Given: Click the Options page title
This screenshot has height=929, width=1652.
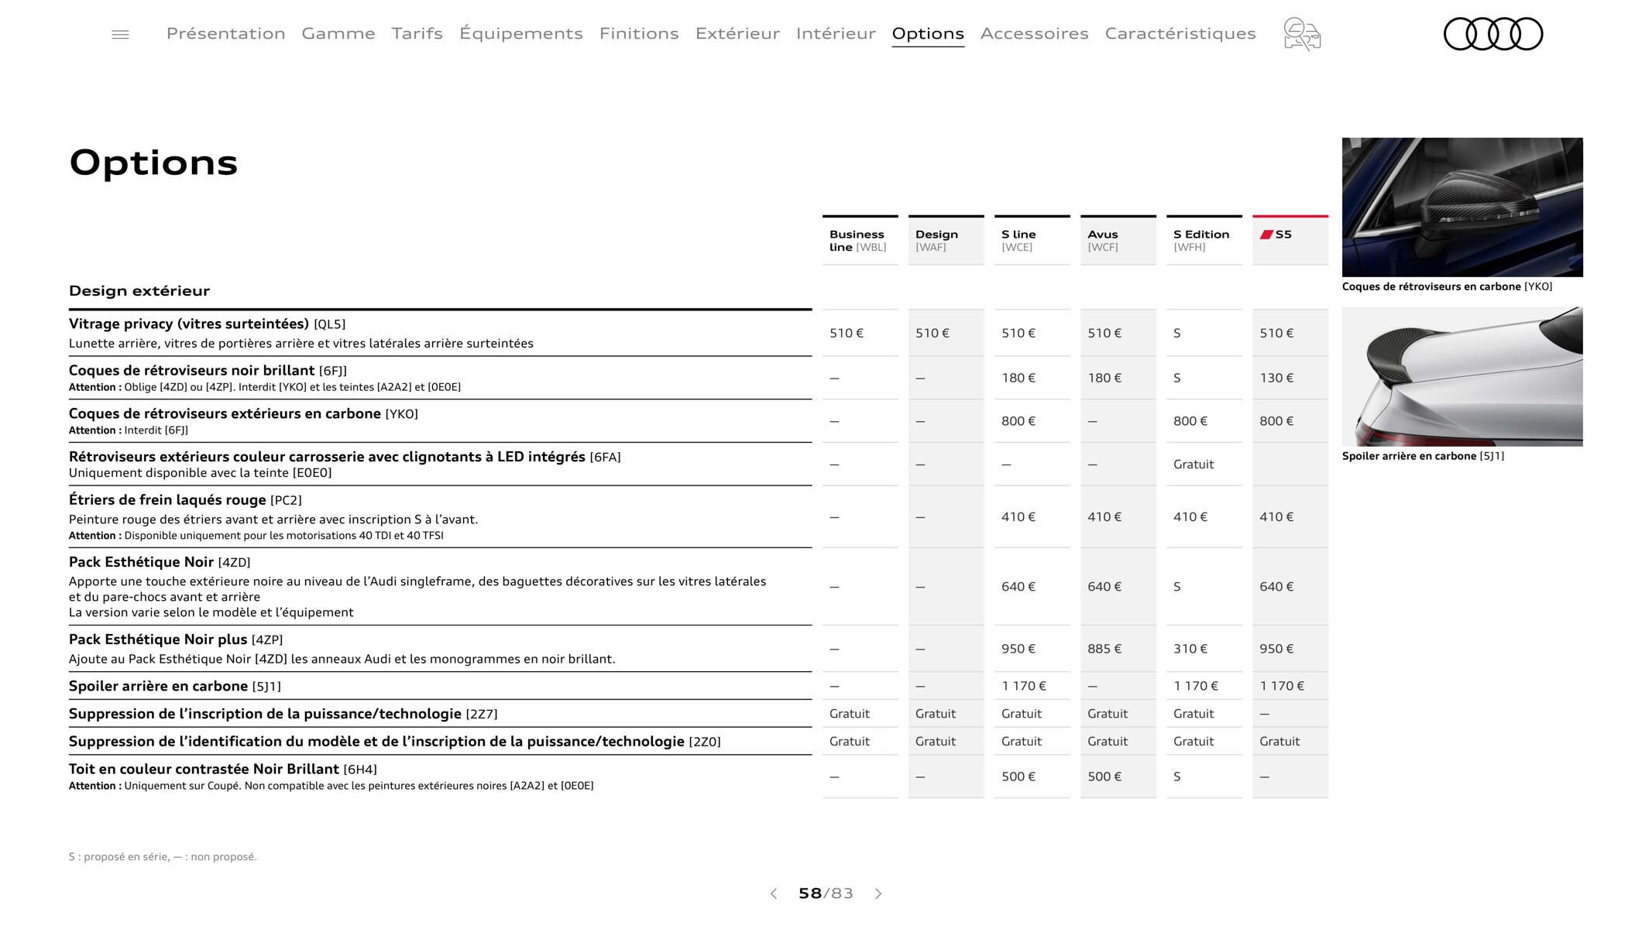Looking at the screenshot, I should (x=153, y=163).
